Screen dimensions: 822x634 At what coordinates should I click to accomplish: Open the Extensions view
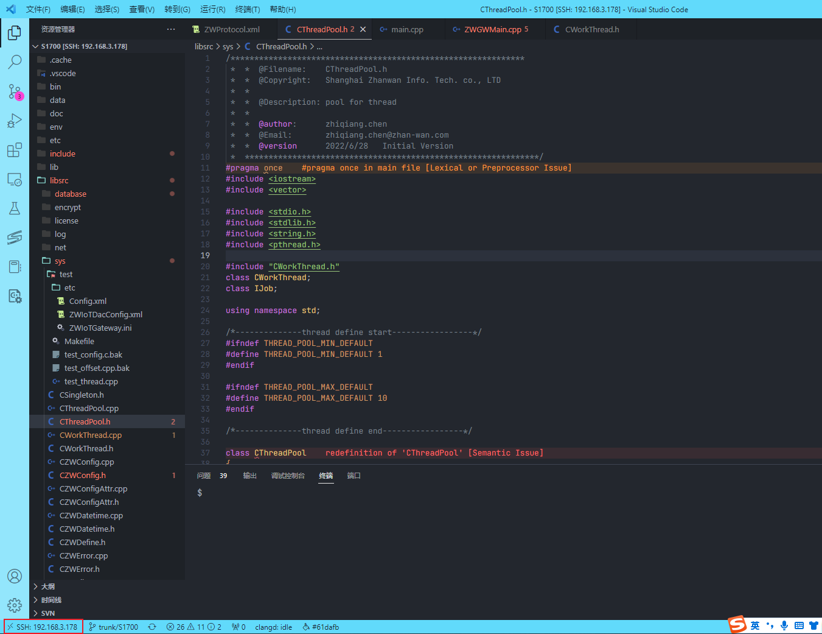(15, 150)
